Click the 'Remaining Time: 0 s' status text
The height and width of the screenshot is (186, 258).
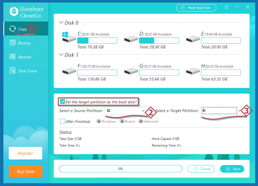pos(166,146)
